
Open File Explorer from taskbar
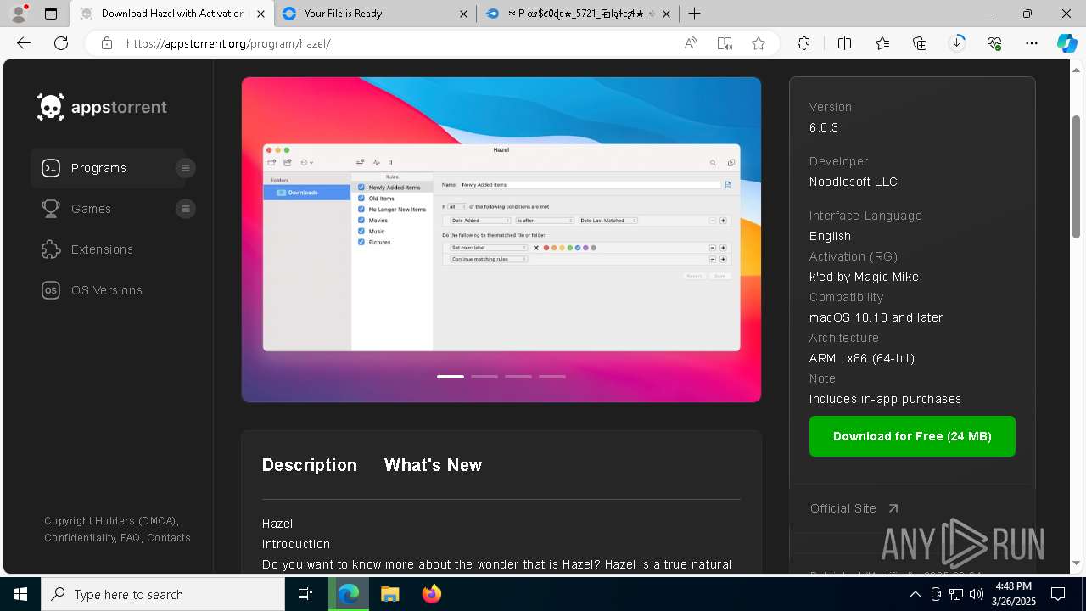click(x=389, y=594)
